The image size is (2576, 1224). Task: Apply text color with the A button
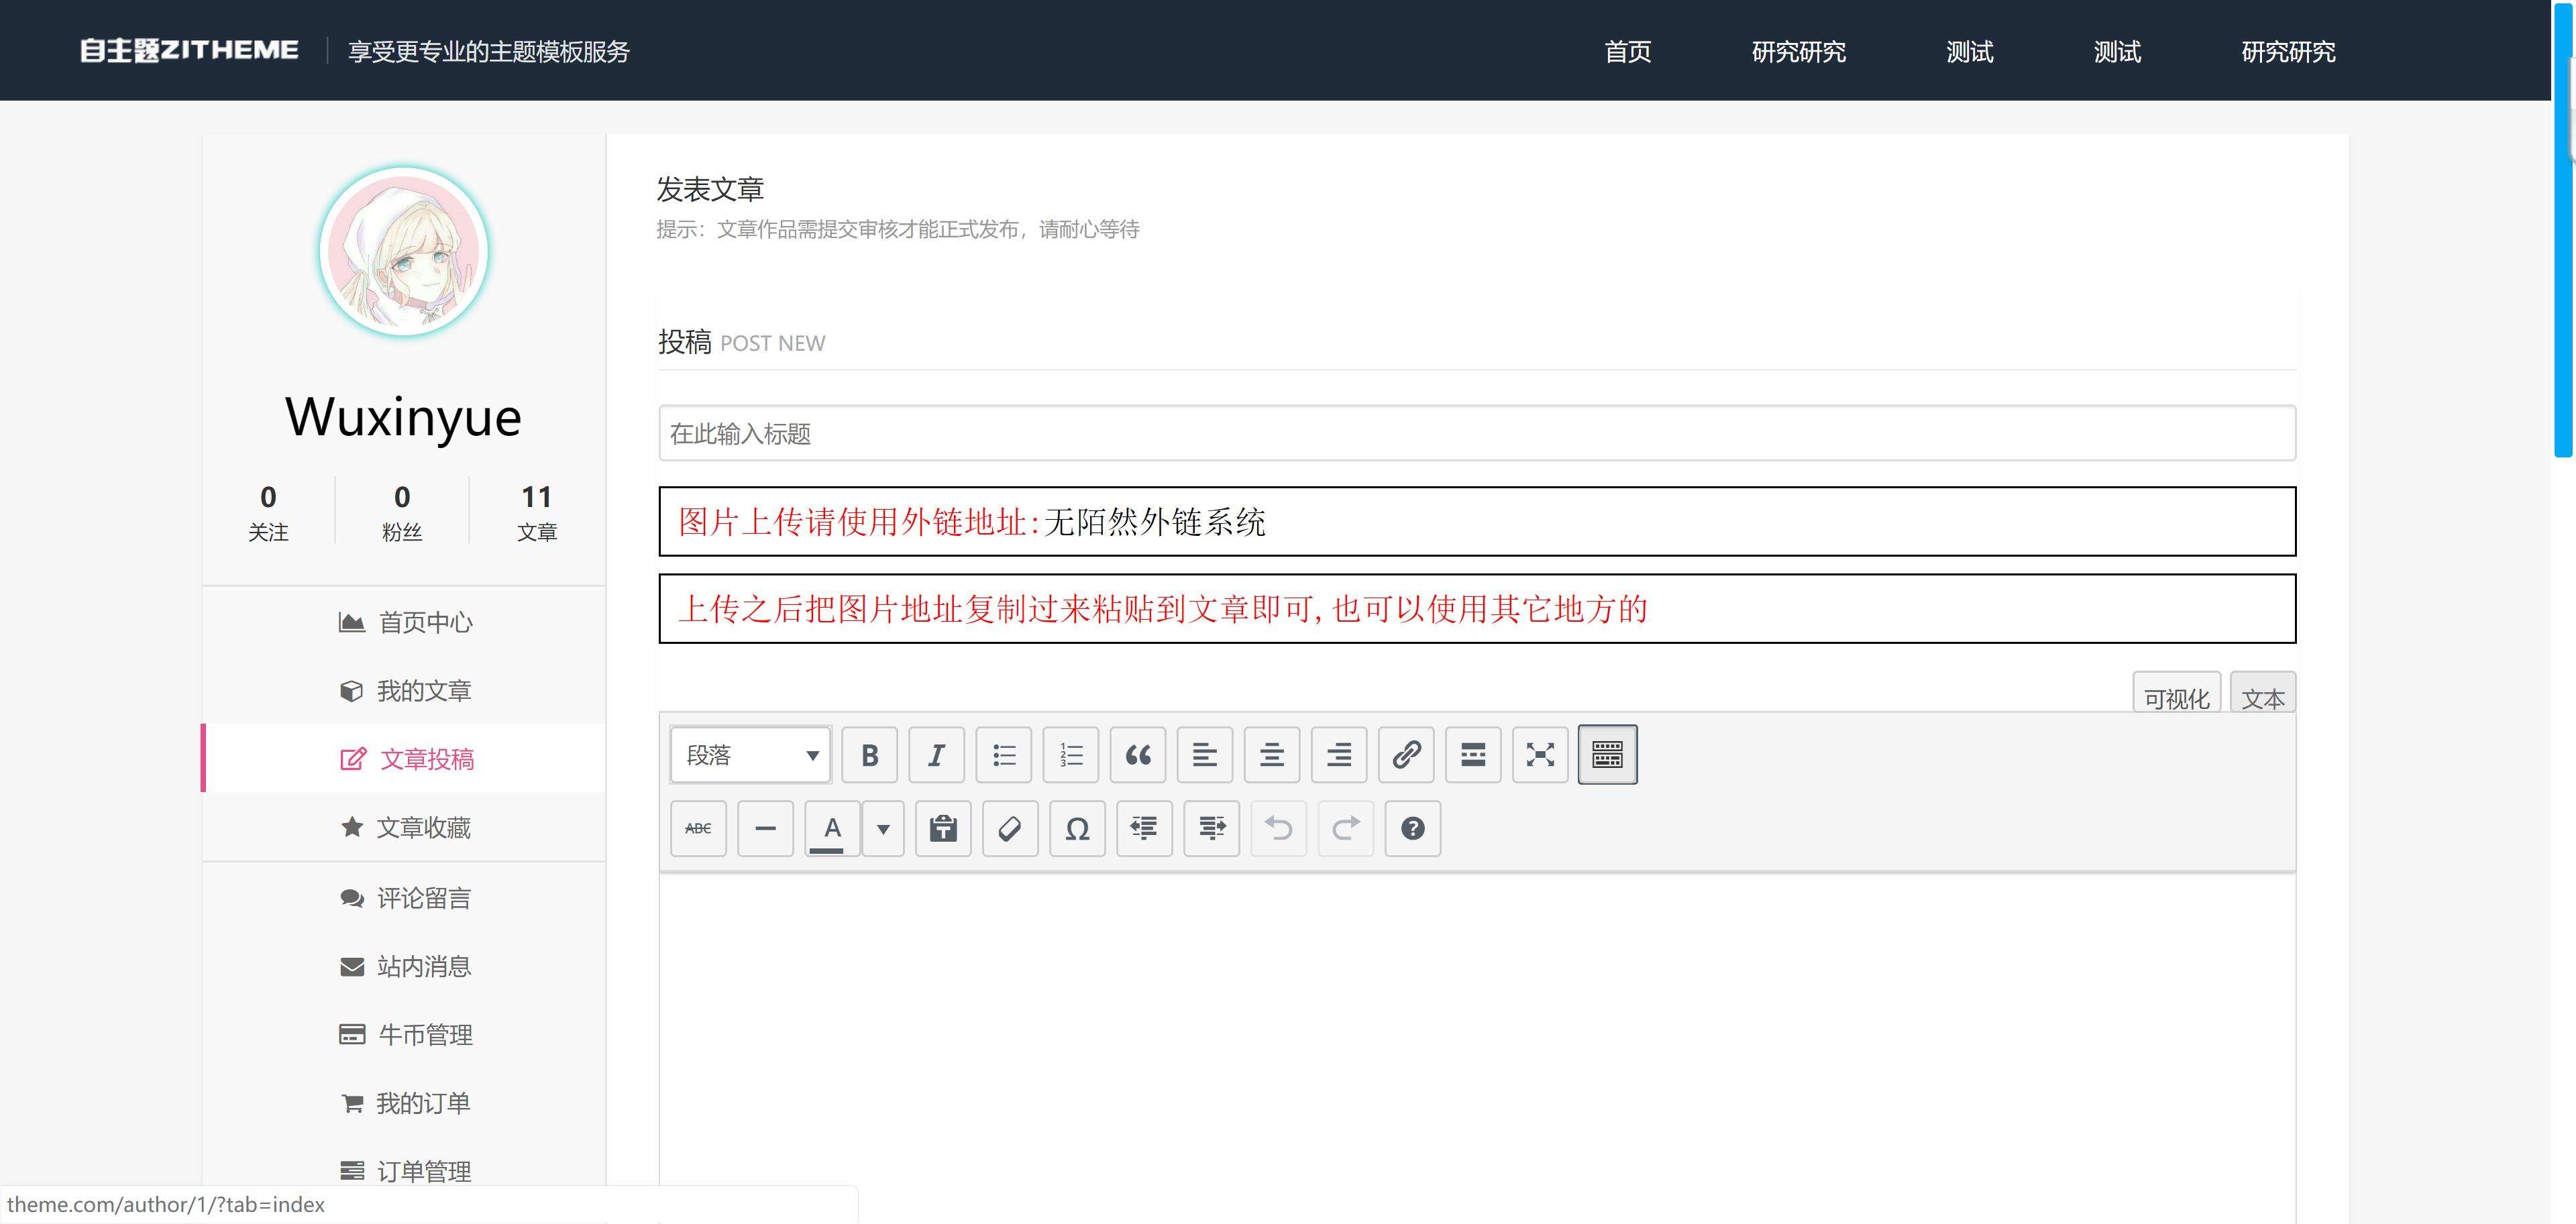click(x=832, y=829)
